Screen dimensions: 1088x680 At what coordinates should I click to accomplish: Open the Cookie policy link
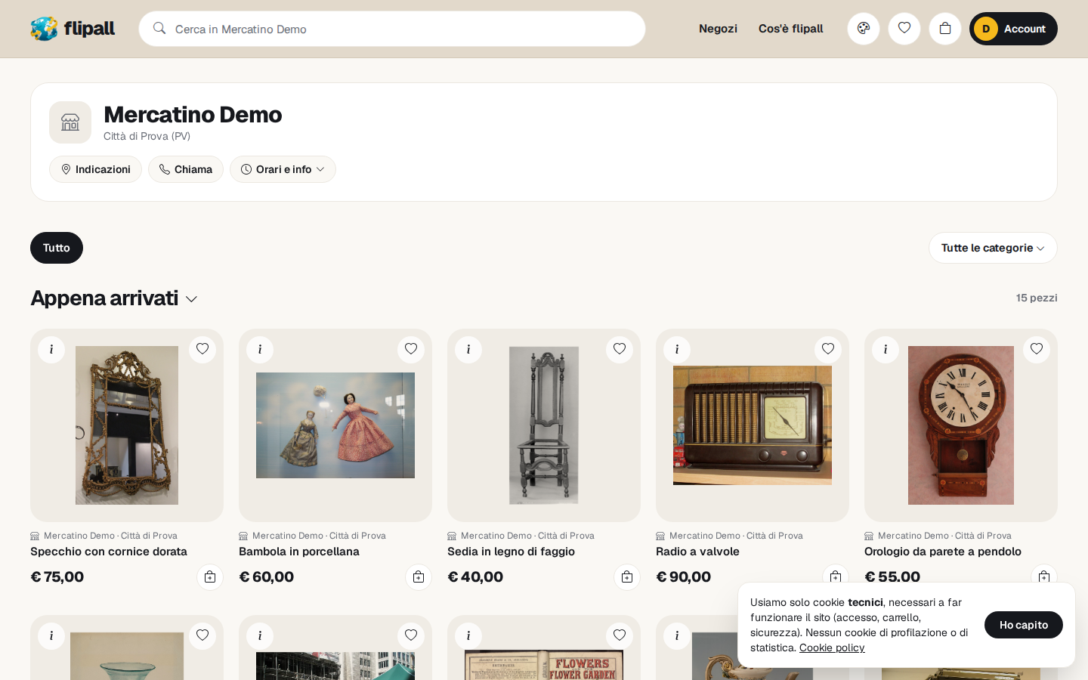(832, 648)
